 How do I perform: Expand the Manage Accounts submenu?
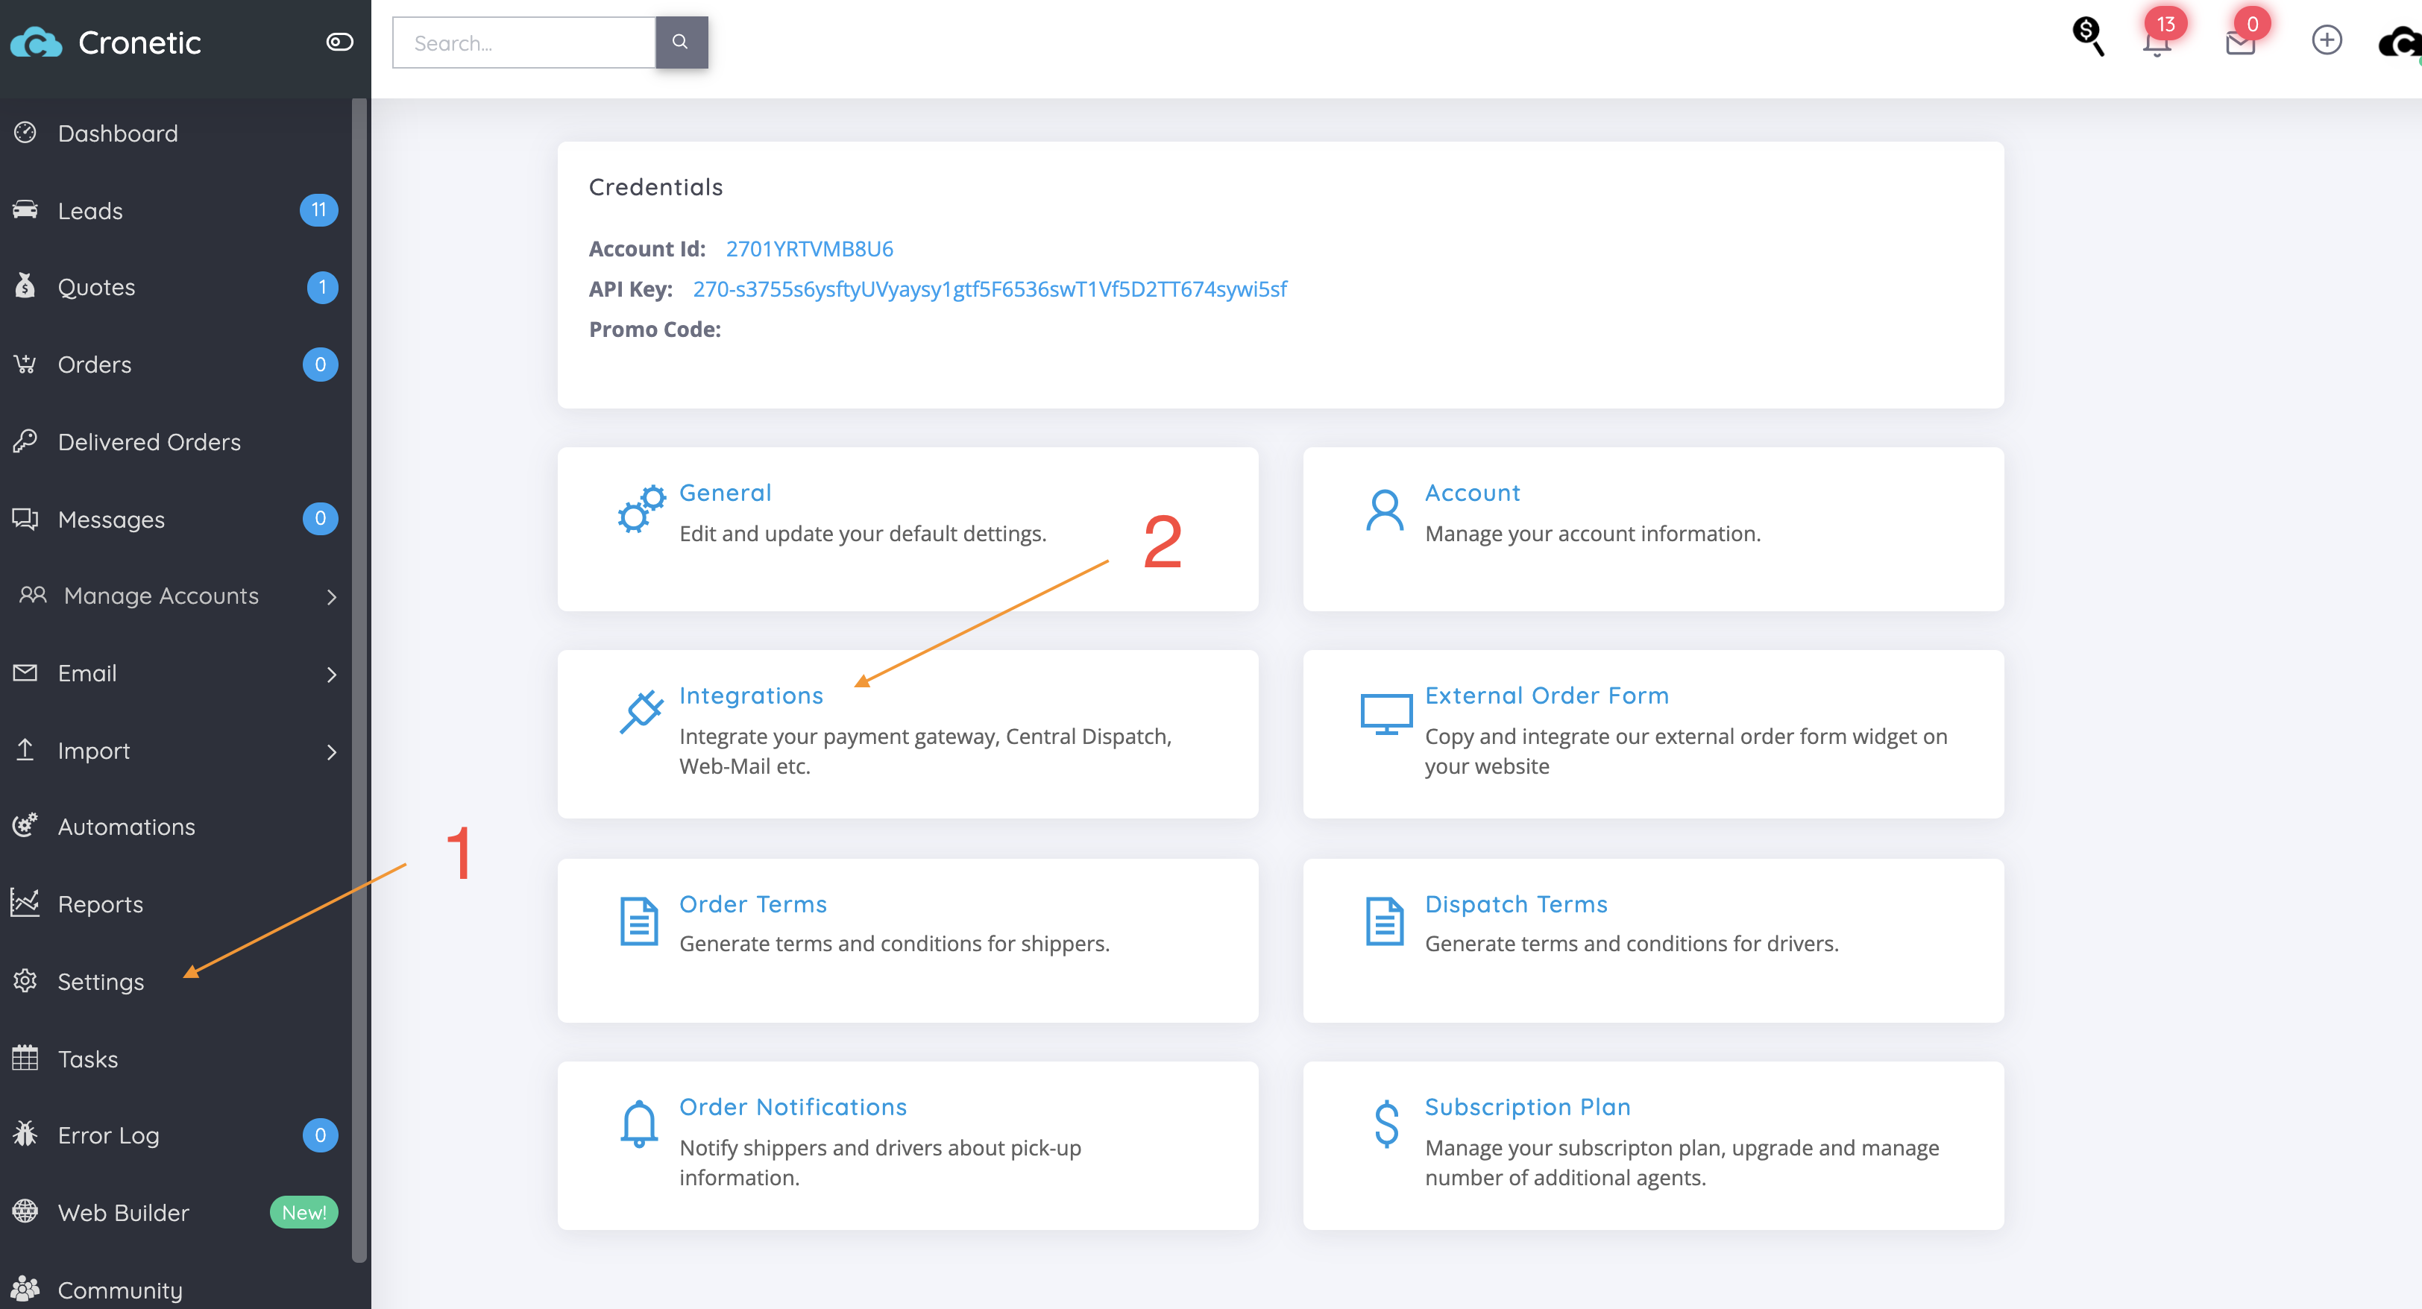point(331,596)
